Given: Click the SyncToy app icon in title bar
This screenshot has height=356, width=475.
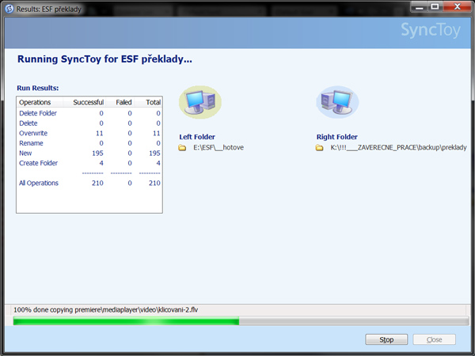Looking at the screenshot, I should 9,7.
